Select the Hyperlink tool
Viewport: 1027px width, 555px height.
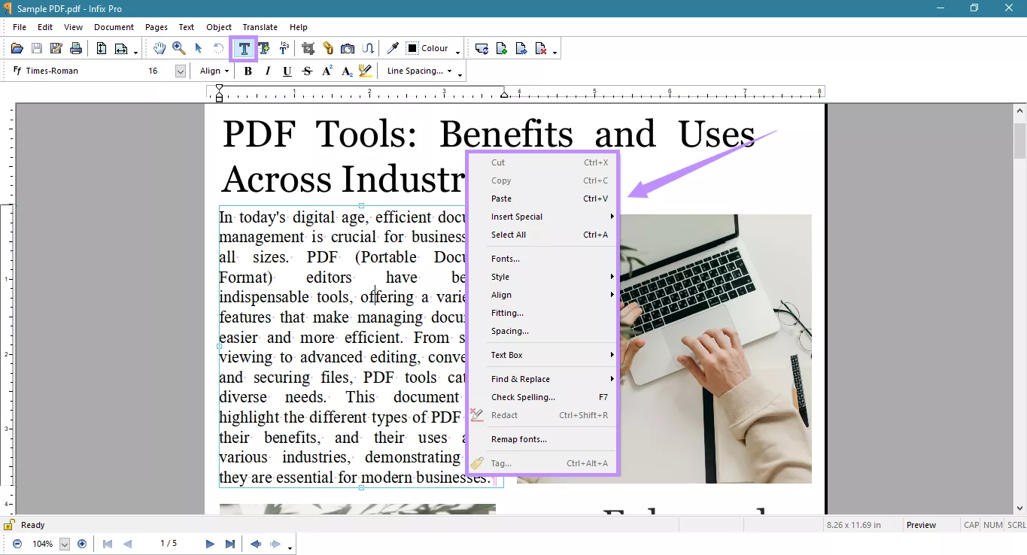point(327,48)
